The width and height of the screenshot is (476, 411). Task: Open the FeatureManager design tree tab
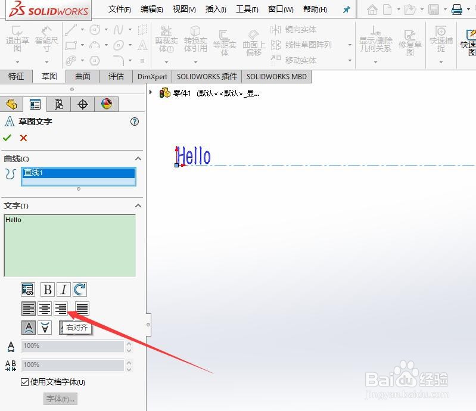pyautogui.click(x=11, y=104)
